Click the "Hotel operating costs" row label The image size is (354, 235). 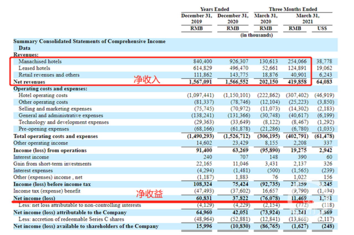[x=43, y=95]
